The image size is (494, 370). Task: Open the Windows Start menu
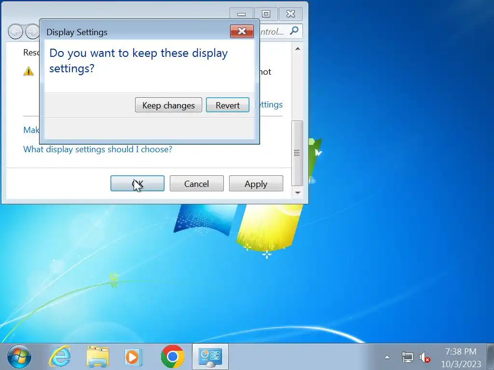19,357
